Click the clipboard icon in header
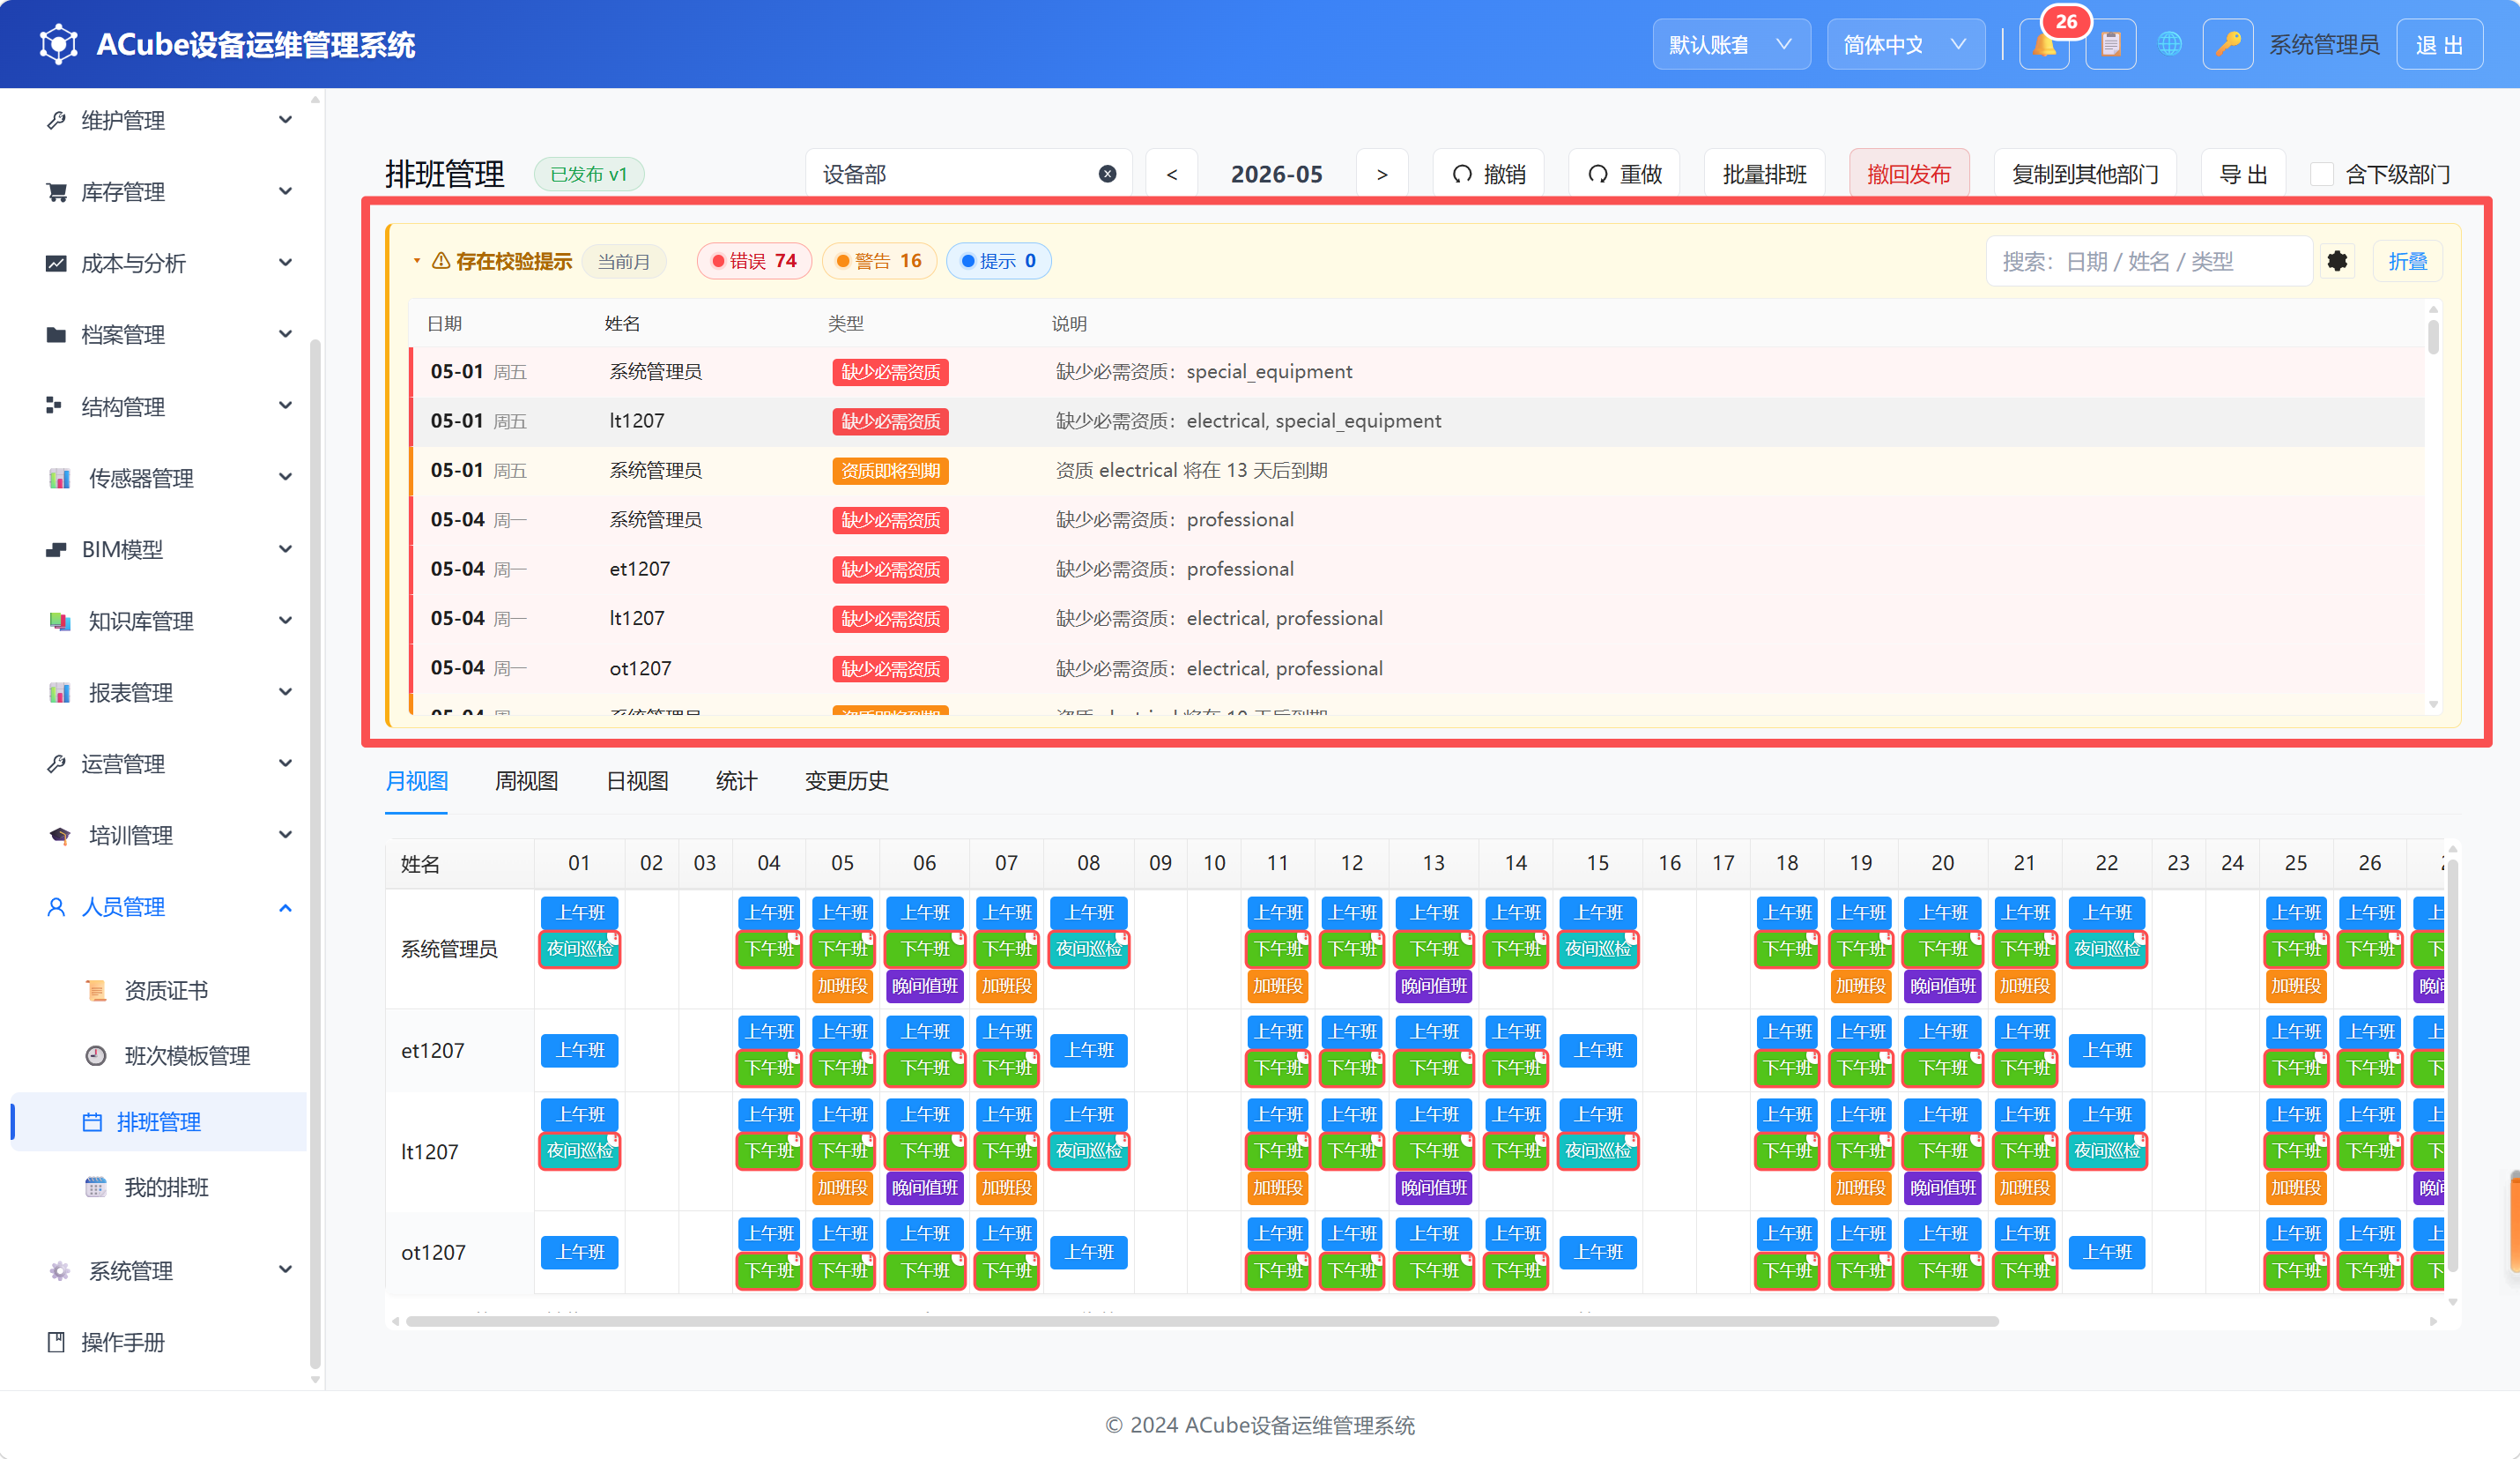The height and width of the screenshot is (1459, 2520). coord(2111,45)
